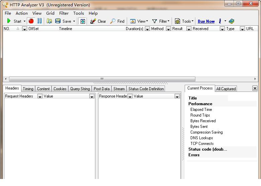Click the Buy Now link
Image resolution: width=261 pixels, height=186 pixels.
point(206,21)
